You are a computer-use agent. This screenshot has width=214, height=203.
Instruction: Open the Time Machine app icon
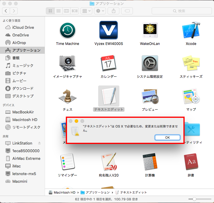(68, 30)
